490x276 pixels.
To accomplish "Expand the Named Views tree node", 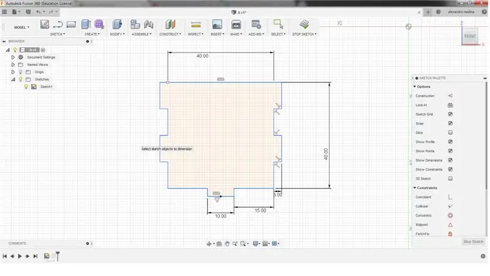I will coord(13,64).
